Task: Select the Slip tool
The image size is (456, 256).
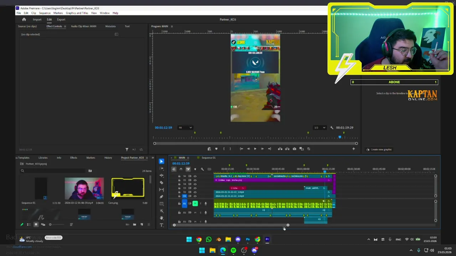Action: click(x=161, y=190)
